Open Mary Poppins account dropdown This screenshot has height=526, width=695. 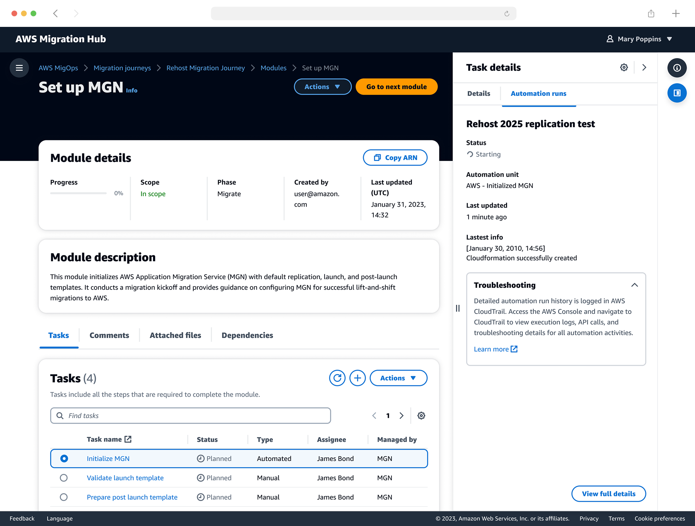pyautogui.click(x=639, y=39)
